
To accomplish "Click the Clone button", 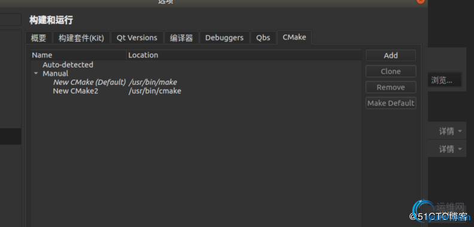I will click(x=391, y=72).
